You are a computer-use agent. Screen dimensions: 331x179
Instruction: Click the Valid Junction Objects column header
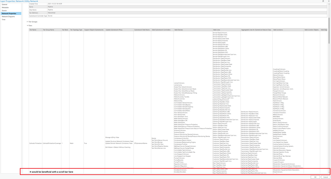tap(311, 30)
